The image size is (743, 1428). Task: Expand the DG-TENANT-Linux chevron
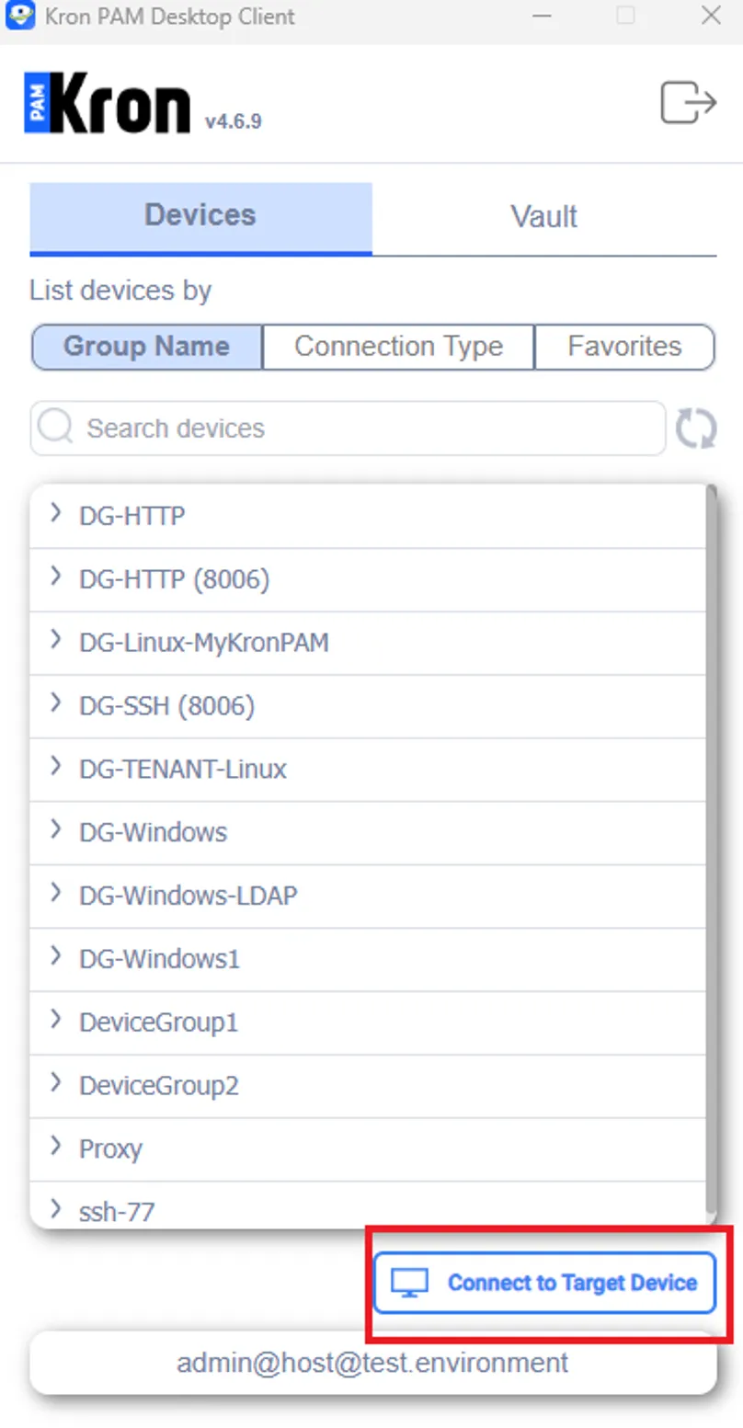[56, 766]
